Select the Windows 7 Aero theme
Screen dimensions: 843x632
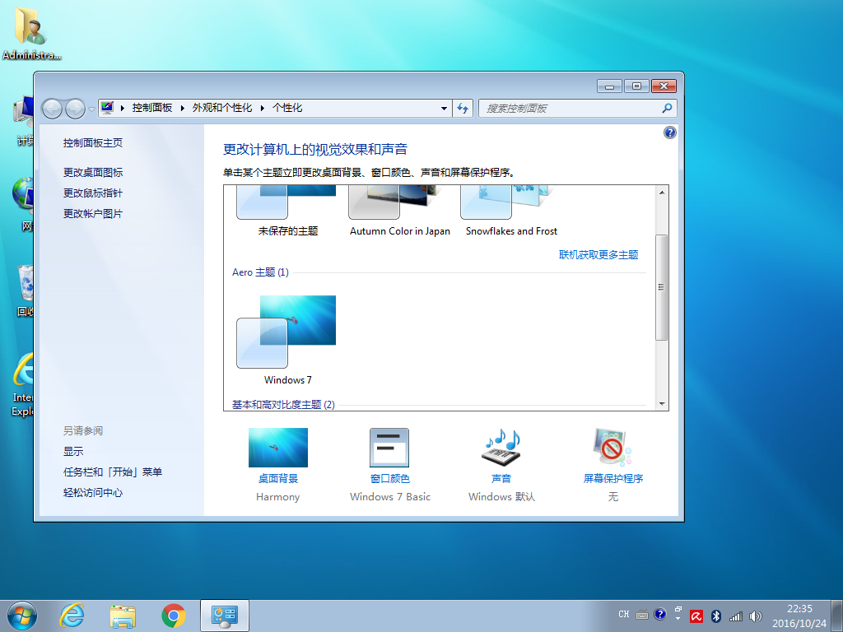287,340
